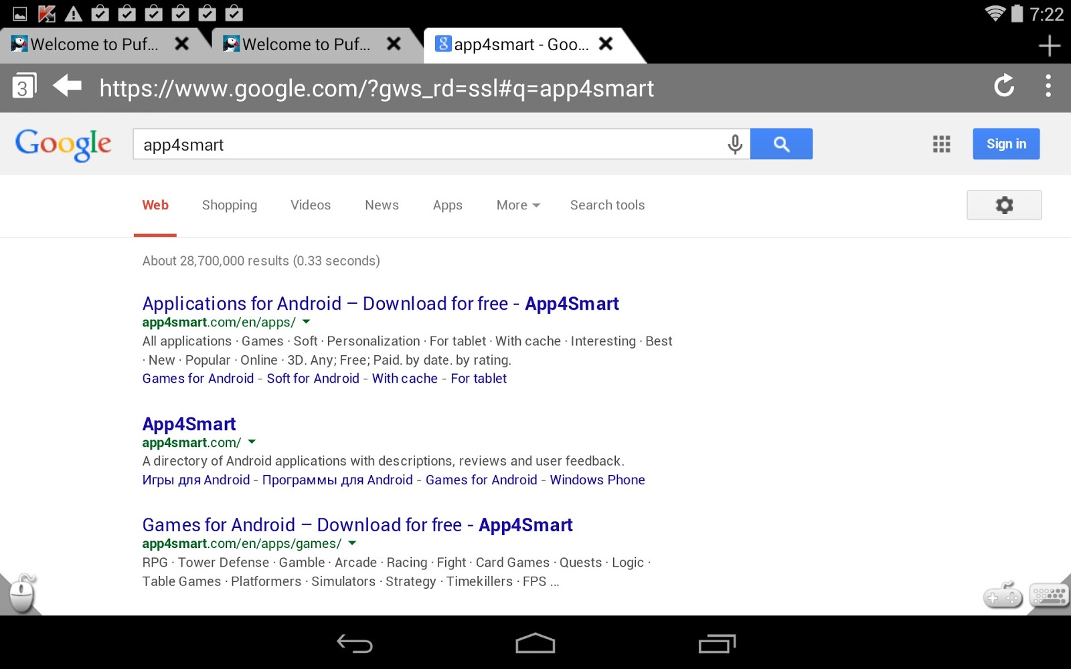Tap the Wi-Fi status icon
Image resolution: width=1071 pixels, height=669 pixels.
tap(995, 13)
